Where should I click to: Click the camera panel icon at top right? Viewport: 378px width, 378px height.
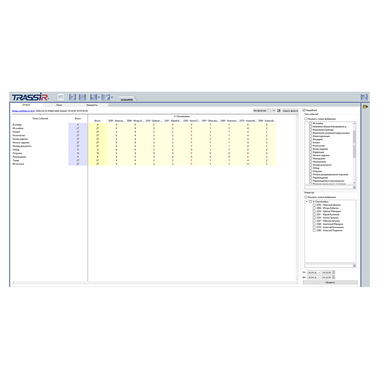coord(364,97)
